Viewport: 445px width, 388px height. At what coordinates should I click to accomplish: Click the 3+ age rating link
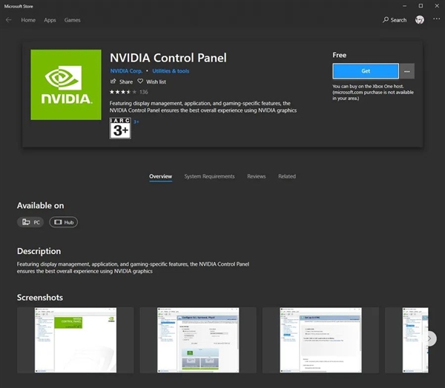136,122
